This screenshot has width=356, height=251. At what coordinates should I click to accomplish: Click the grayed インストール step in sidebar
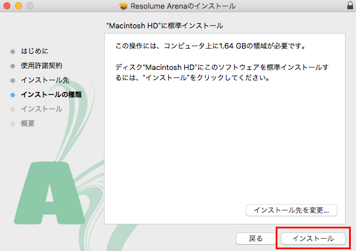click(x=42, y=109)
